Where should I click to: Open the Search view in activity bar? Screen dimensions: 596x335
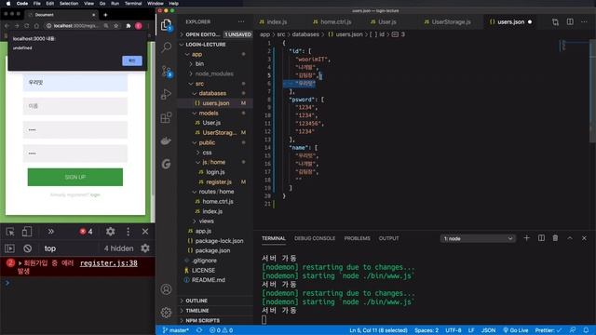coord(166,47)
